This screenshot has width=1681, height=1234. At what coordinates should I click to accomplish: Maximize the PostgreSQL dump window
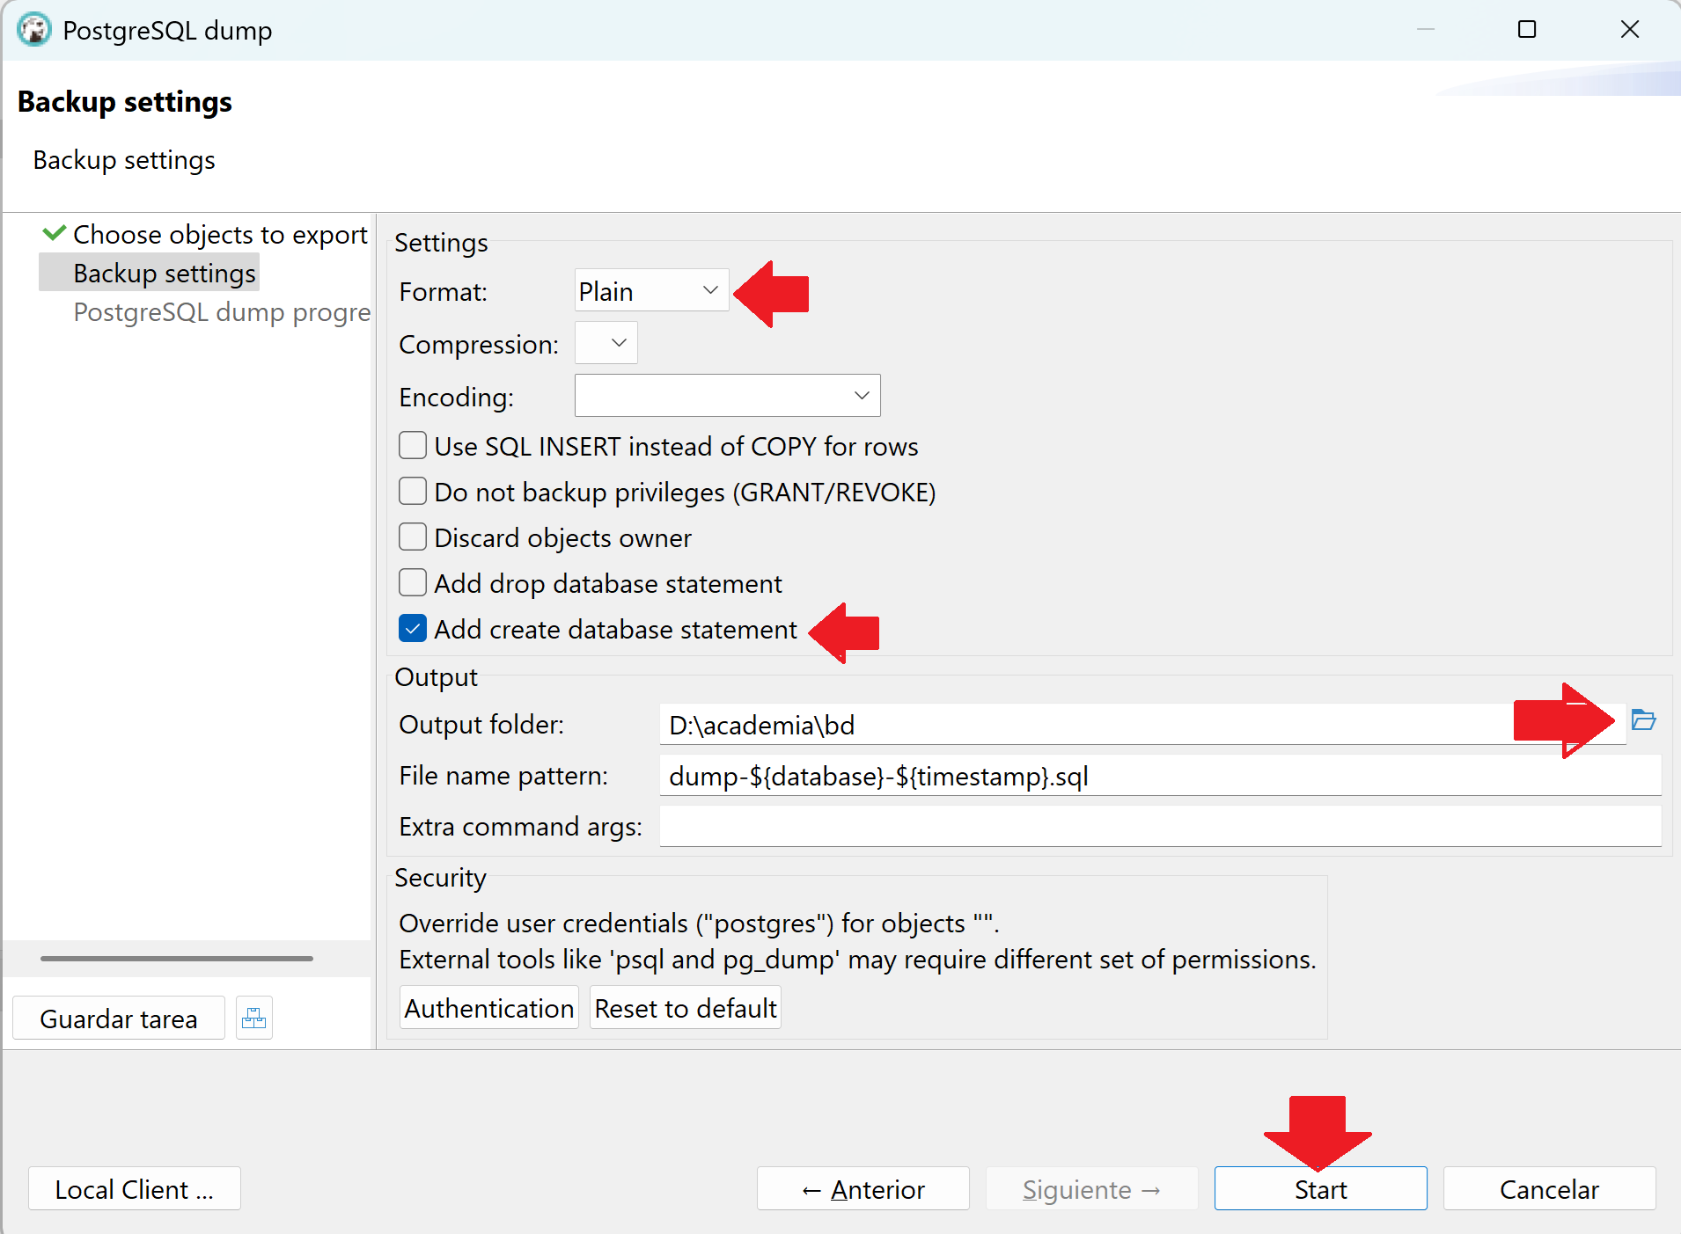[x=1527, y=30]
